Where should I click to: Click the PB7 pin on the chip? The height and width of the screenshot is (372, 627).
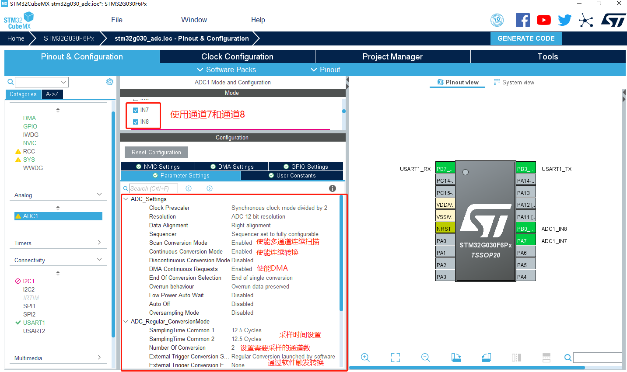(x=445, y=169)
